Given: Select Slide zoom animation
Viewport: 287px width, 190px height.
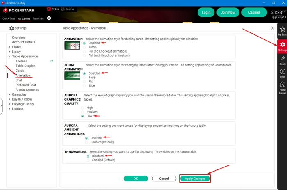Looking at the screenshot, I should click(84, 86).
